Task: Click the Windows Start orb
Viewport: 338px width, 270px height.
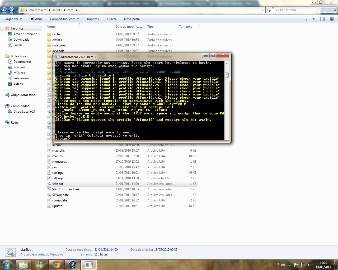Action: point(7,265)
